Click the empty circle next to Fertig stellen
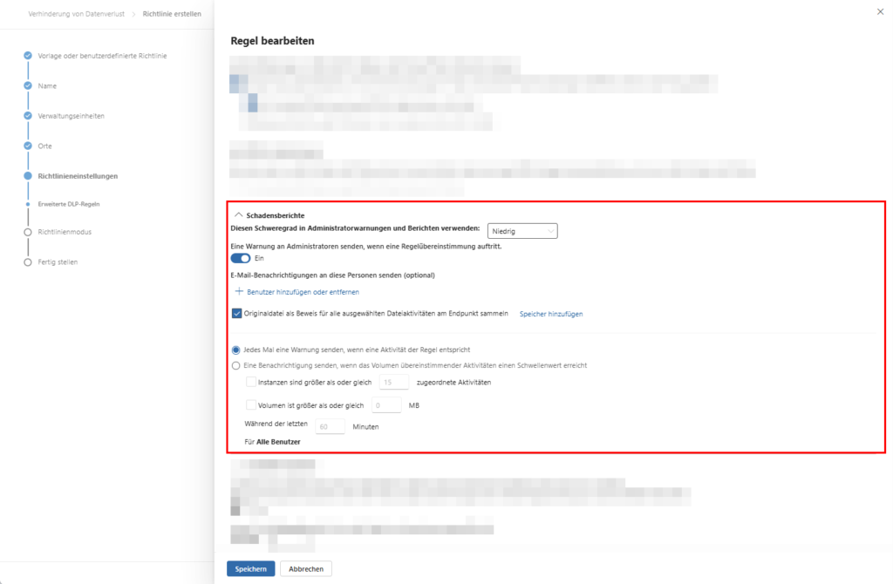893x584 pixels. (25, 261)
